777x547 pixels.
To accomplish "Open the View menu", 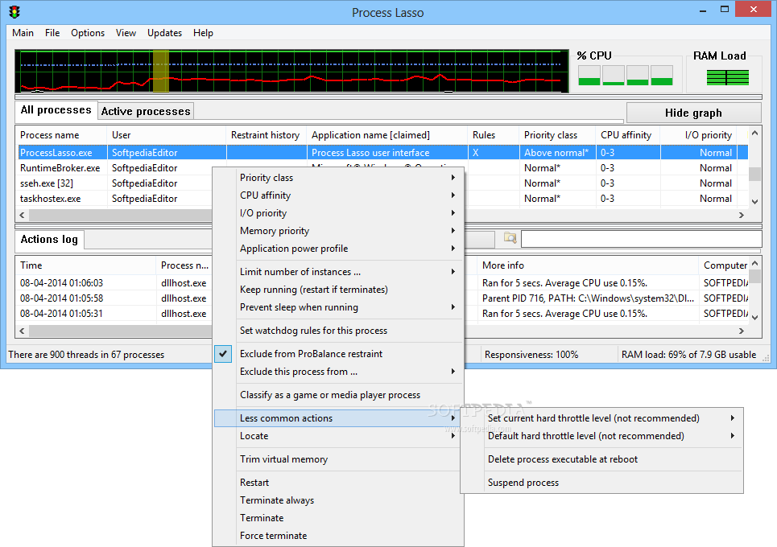I will point(126,33).
